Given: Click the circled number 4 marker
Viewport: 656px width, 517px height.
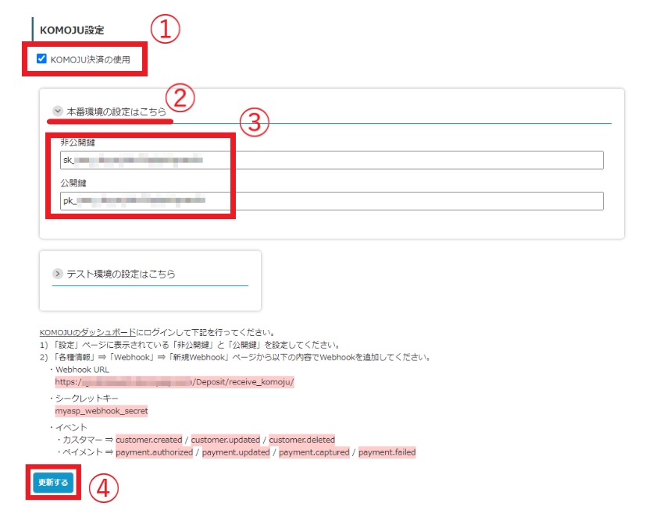Looking at the screenshot, I should click(104, 488).
